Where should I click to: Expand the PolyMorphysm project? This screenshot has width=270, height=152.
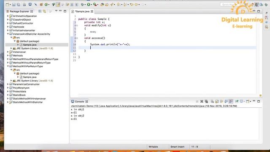pyautogui.click(x=8, y=88)
